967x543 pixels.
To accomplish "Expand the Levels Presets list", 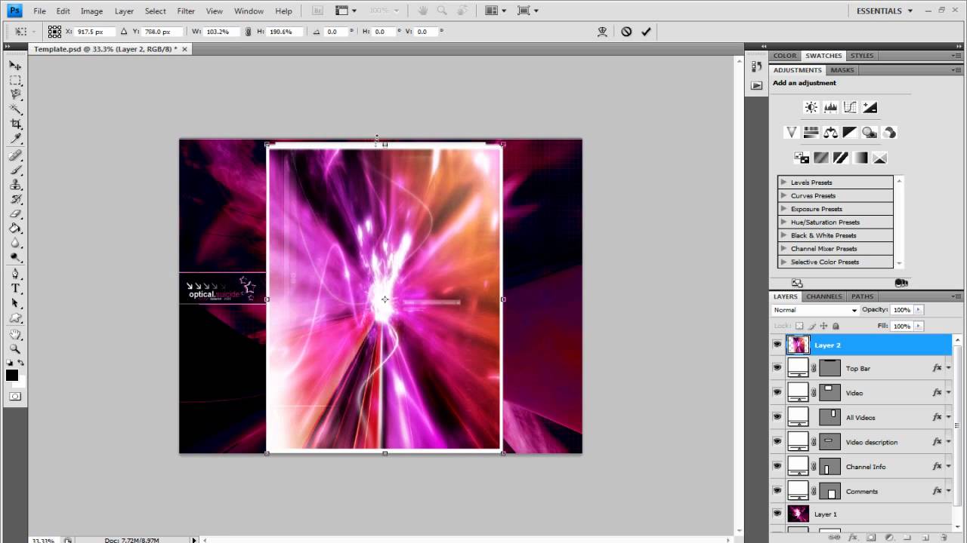I will (x=783, y=183).
